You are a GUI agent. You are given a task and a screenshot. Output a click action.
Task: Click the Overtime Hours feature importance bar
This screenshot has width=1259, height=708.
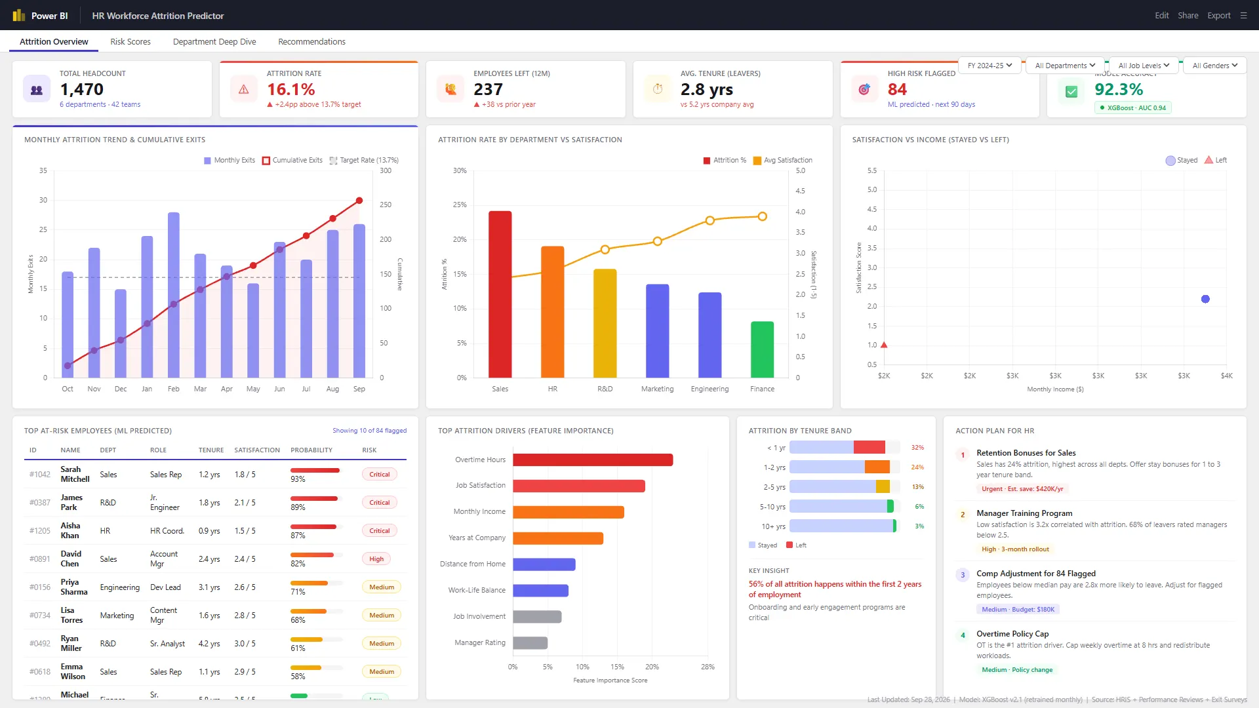click(x=593, y=460)
